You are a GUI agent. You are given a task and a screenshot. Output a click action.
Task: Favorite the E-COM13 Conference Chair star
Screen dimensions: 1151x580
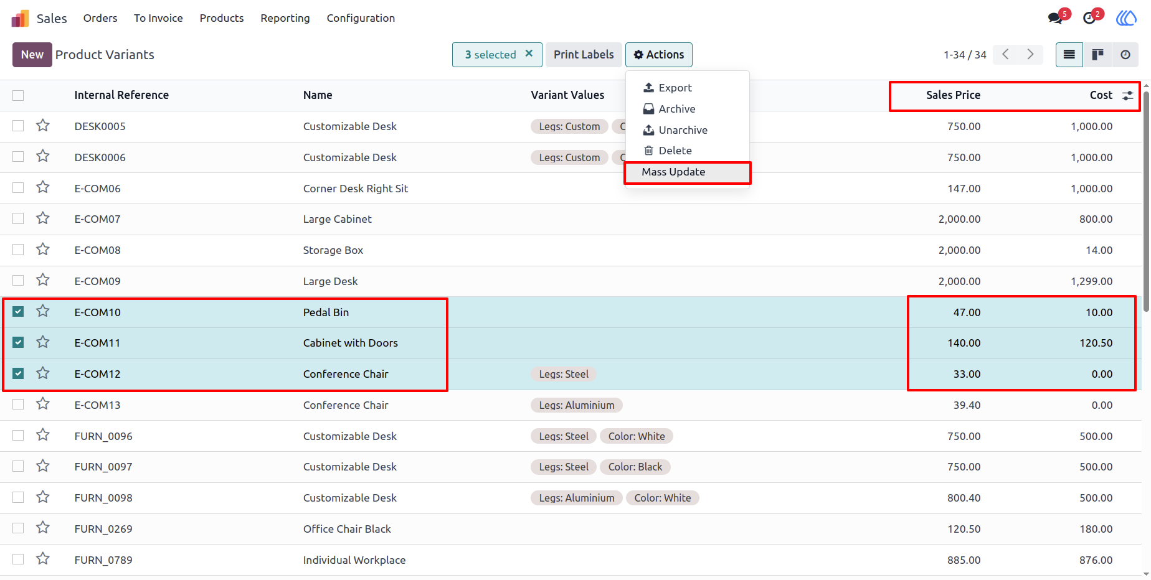(43, 404)
